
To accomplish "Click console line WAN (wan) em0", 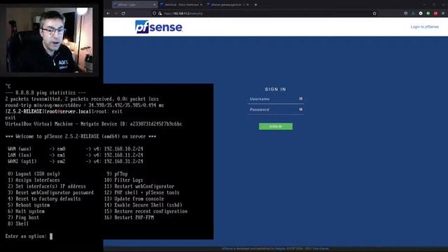I will click(x=76, y=149).
